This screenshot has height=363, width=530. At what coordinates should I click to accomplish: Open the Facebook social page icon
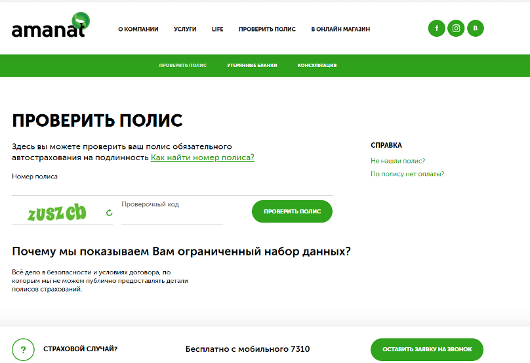[437, 28]
